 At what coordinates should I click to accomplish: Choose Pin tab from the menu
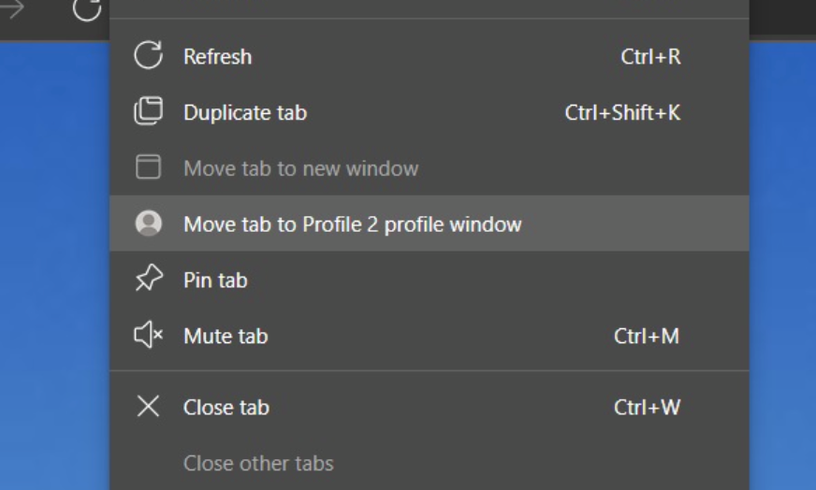coord(430,280)
